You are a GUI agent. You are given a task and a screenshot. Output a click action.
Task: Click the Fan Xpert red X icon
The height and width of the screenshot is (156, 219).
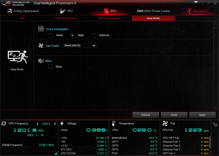[189, 11]
